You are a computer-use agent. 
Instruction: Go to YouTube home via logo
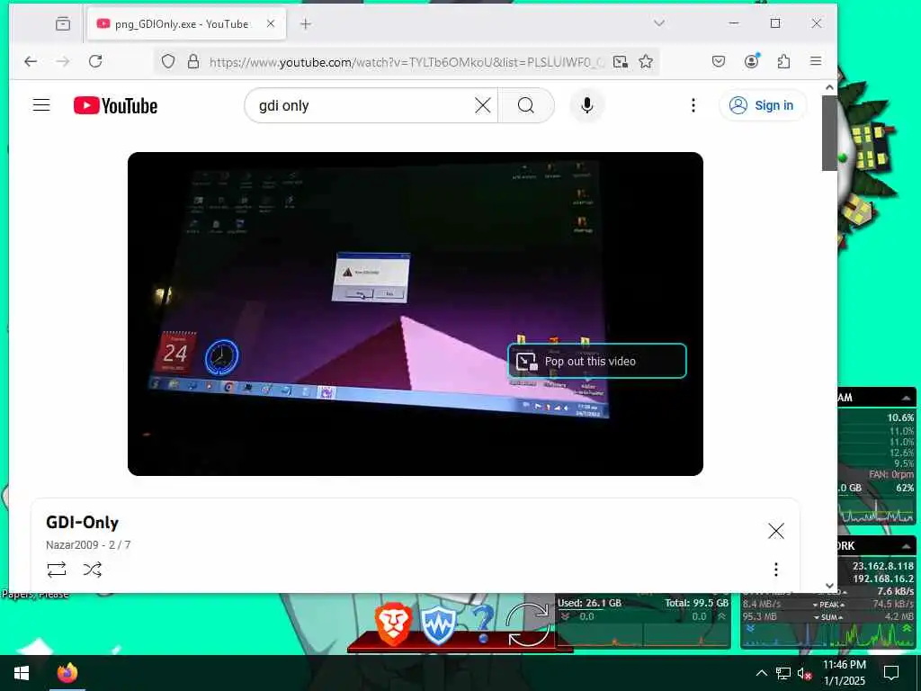(116, 106)
